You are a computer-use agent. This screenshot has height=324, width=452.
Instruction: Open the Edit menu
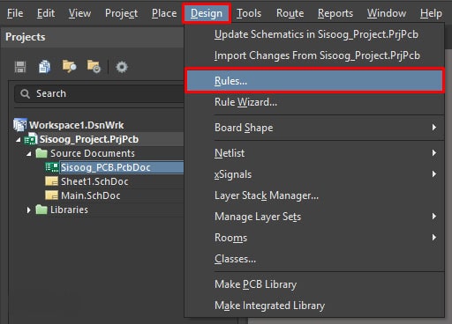point(46,13)
